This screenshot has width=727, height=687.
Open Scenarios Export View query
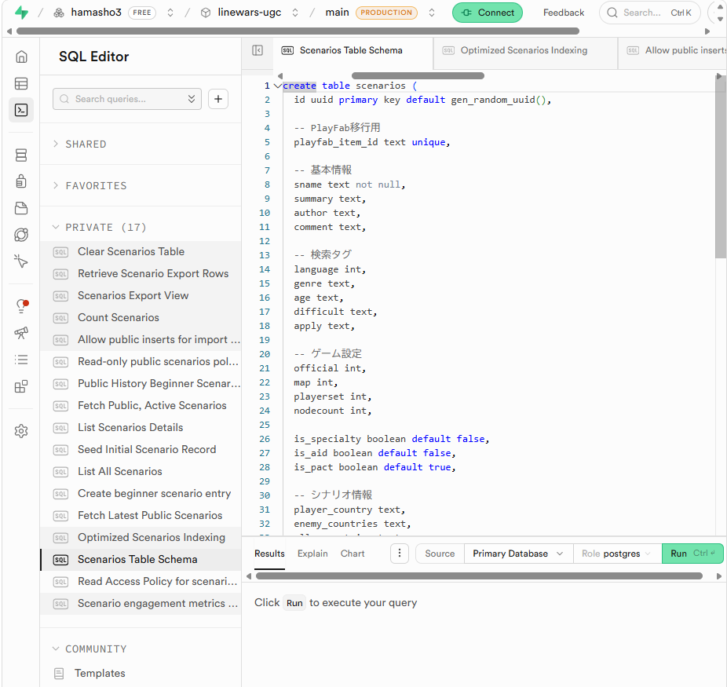(x=141, y=296)
